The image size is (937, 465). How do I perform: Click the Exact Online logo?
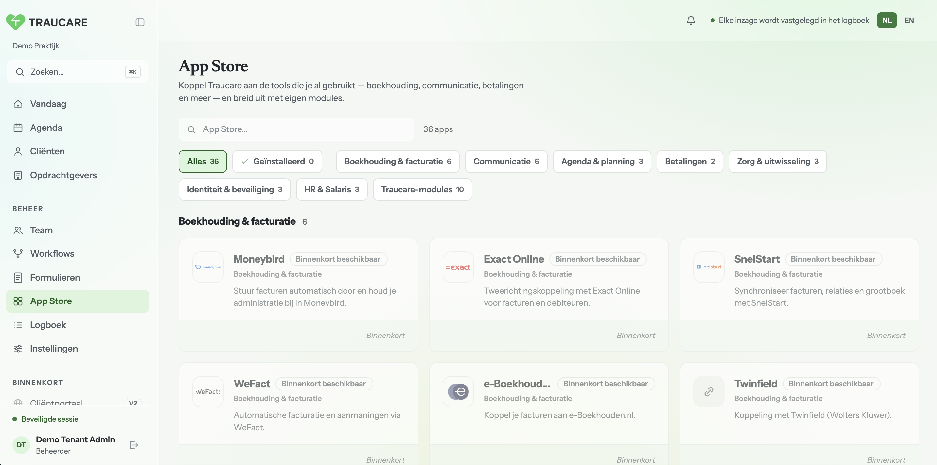[x=458, y=267]
